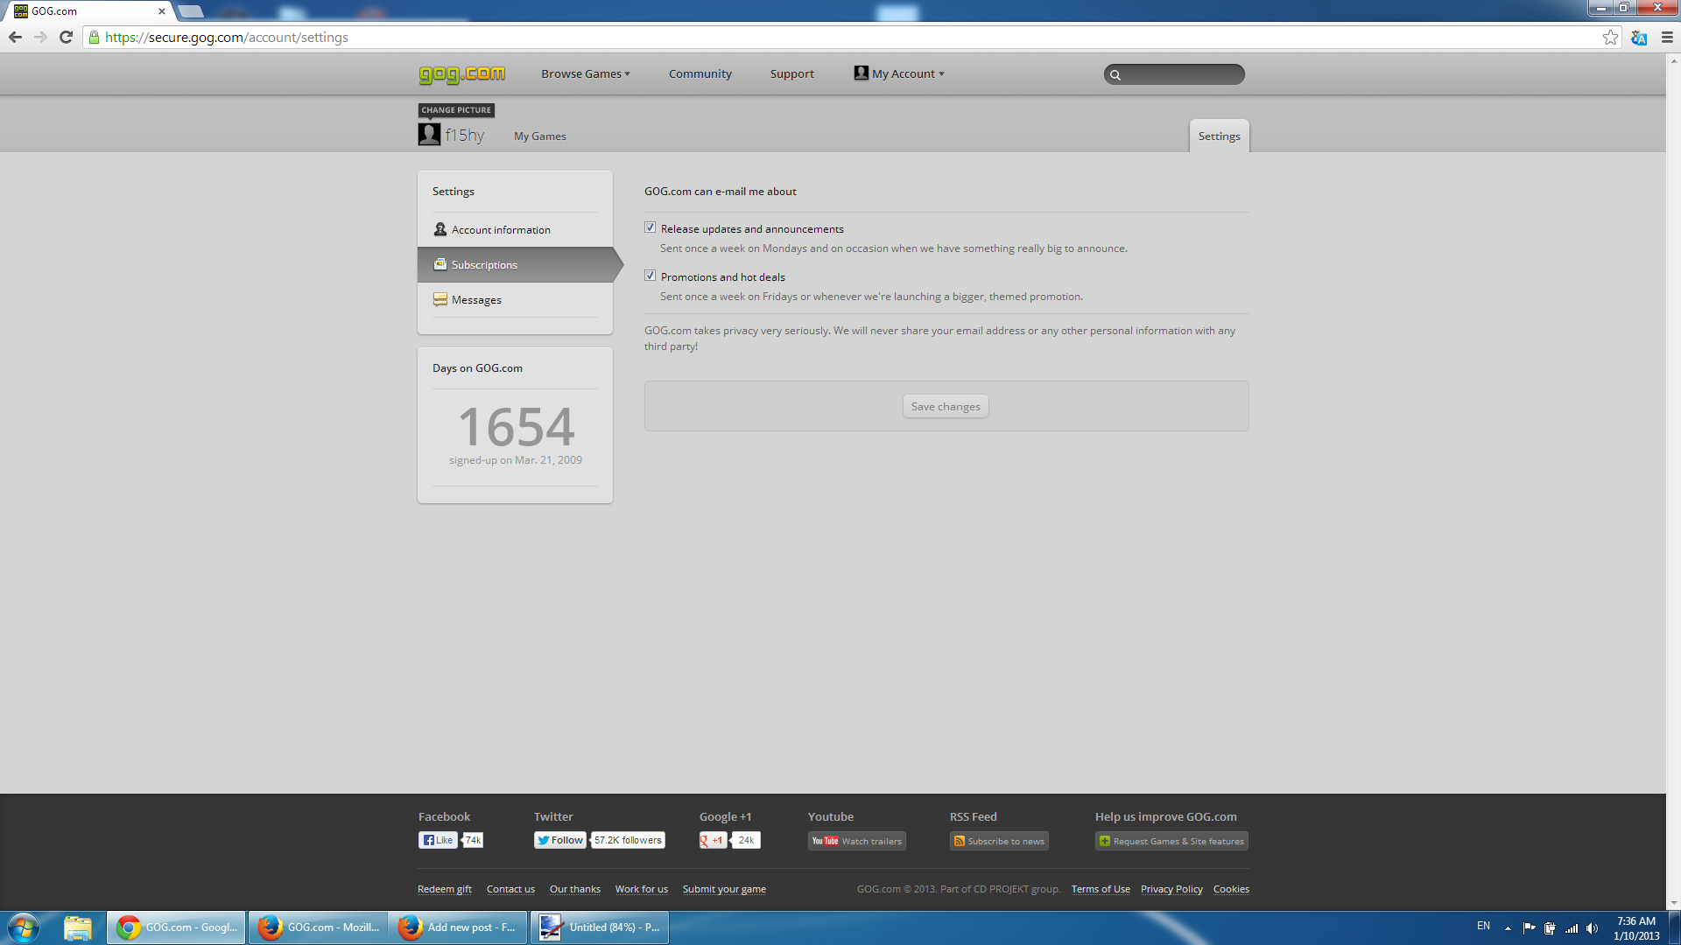Screen dimensions: 1681x945
Task: Open the Work for us link
Action: 642,889
